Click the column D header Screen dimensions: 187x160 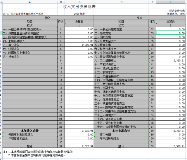(121, 2)
